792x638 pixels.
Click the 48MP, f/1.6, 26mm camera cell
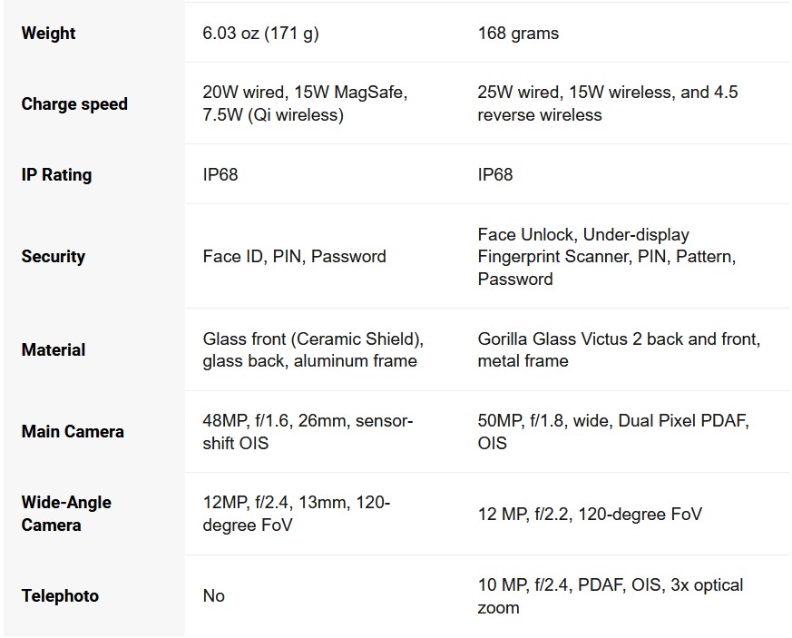click(308, 432)
